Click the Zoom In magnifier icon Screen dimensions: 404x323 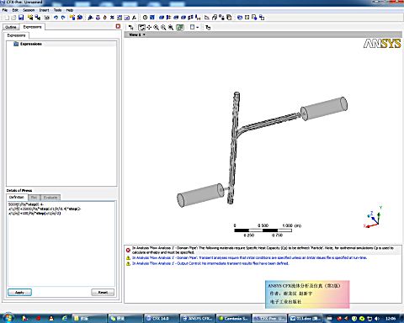pyautogui.click(x=156, y=27)
